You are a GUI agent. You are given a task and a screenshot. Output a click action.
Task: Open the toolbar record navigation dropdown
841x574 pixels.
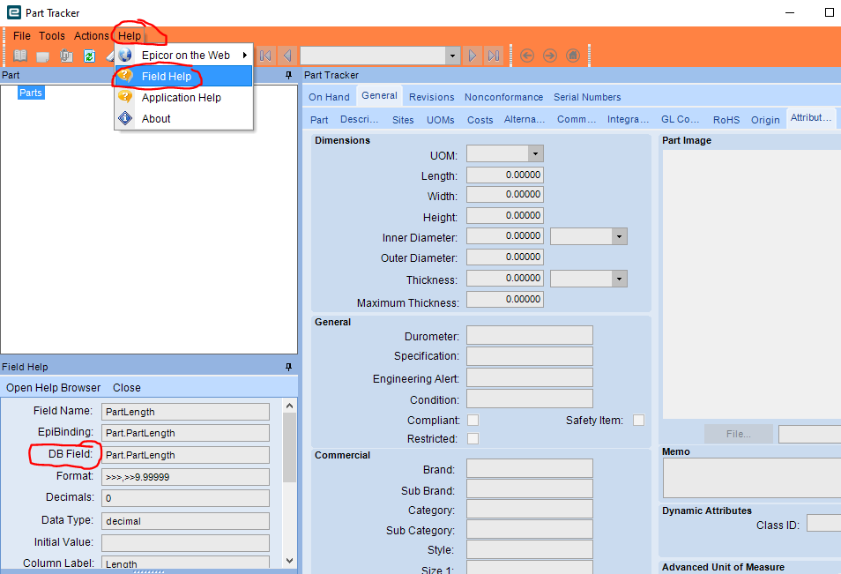[x=453, y=56]
